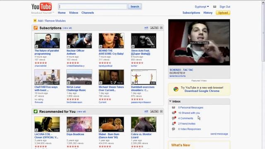
Task: Add 'The future of parallel programming' to queue icon
Action: pyautogui.click(x=36, y=46)
